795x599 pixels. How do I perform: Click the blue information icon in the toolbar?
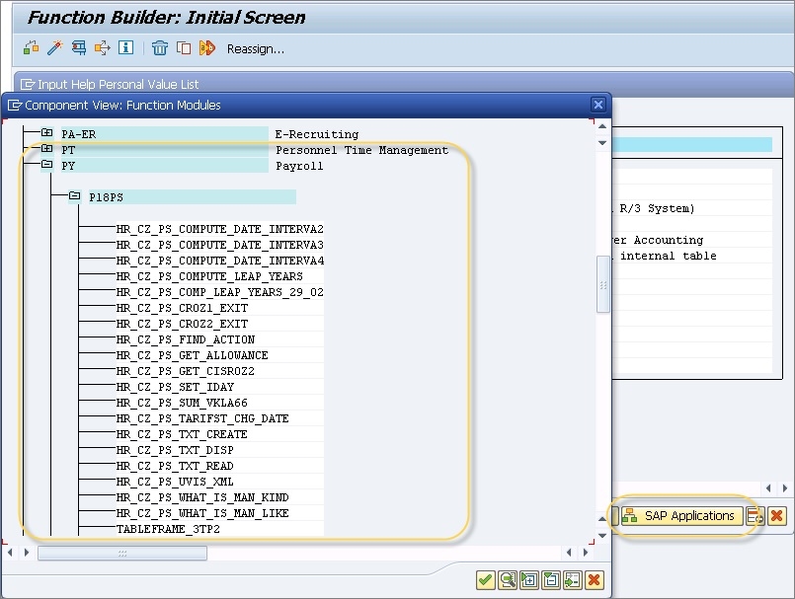pos(125,48)
